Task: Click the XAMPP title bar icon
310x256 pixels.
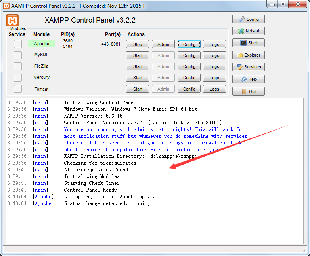Action: pos(6,6)
